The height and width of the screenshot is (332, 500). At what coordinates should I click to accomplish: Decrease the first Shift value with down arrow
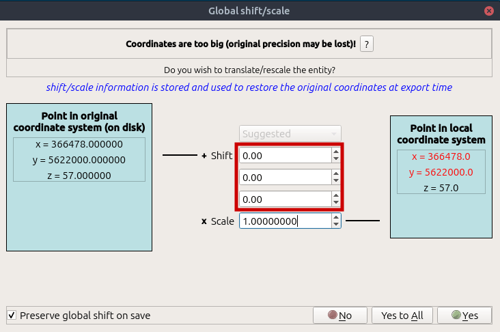tap(335, 160)
